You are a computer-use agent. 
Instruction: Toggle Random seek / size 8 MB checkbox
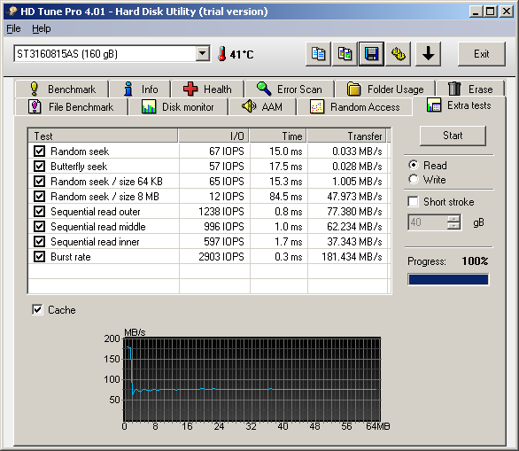[39, 197]
